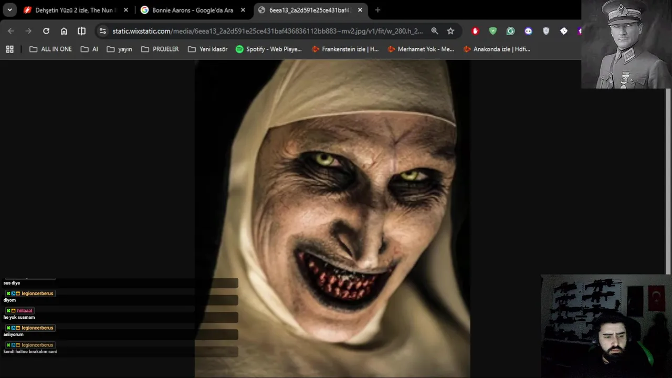Open the blue round-face extension
This screenshot has width=672, height=378.
pyautogui.click(x=528, y=31)
